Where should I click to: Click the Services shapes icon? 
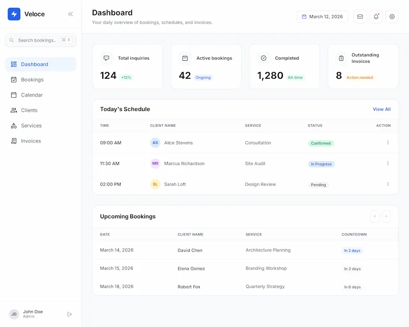coord(14,126)
